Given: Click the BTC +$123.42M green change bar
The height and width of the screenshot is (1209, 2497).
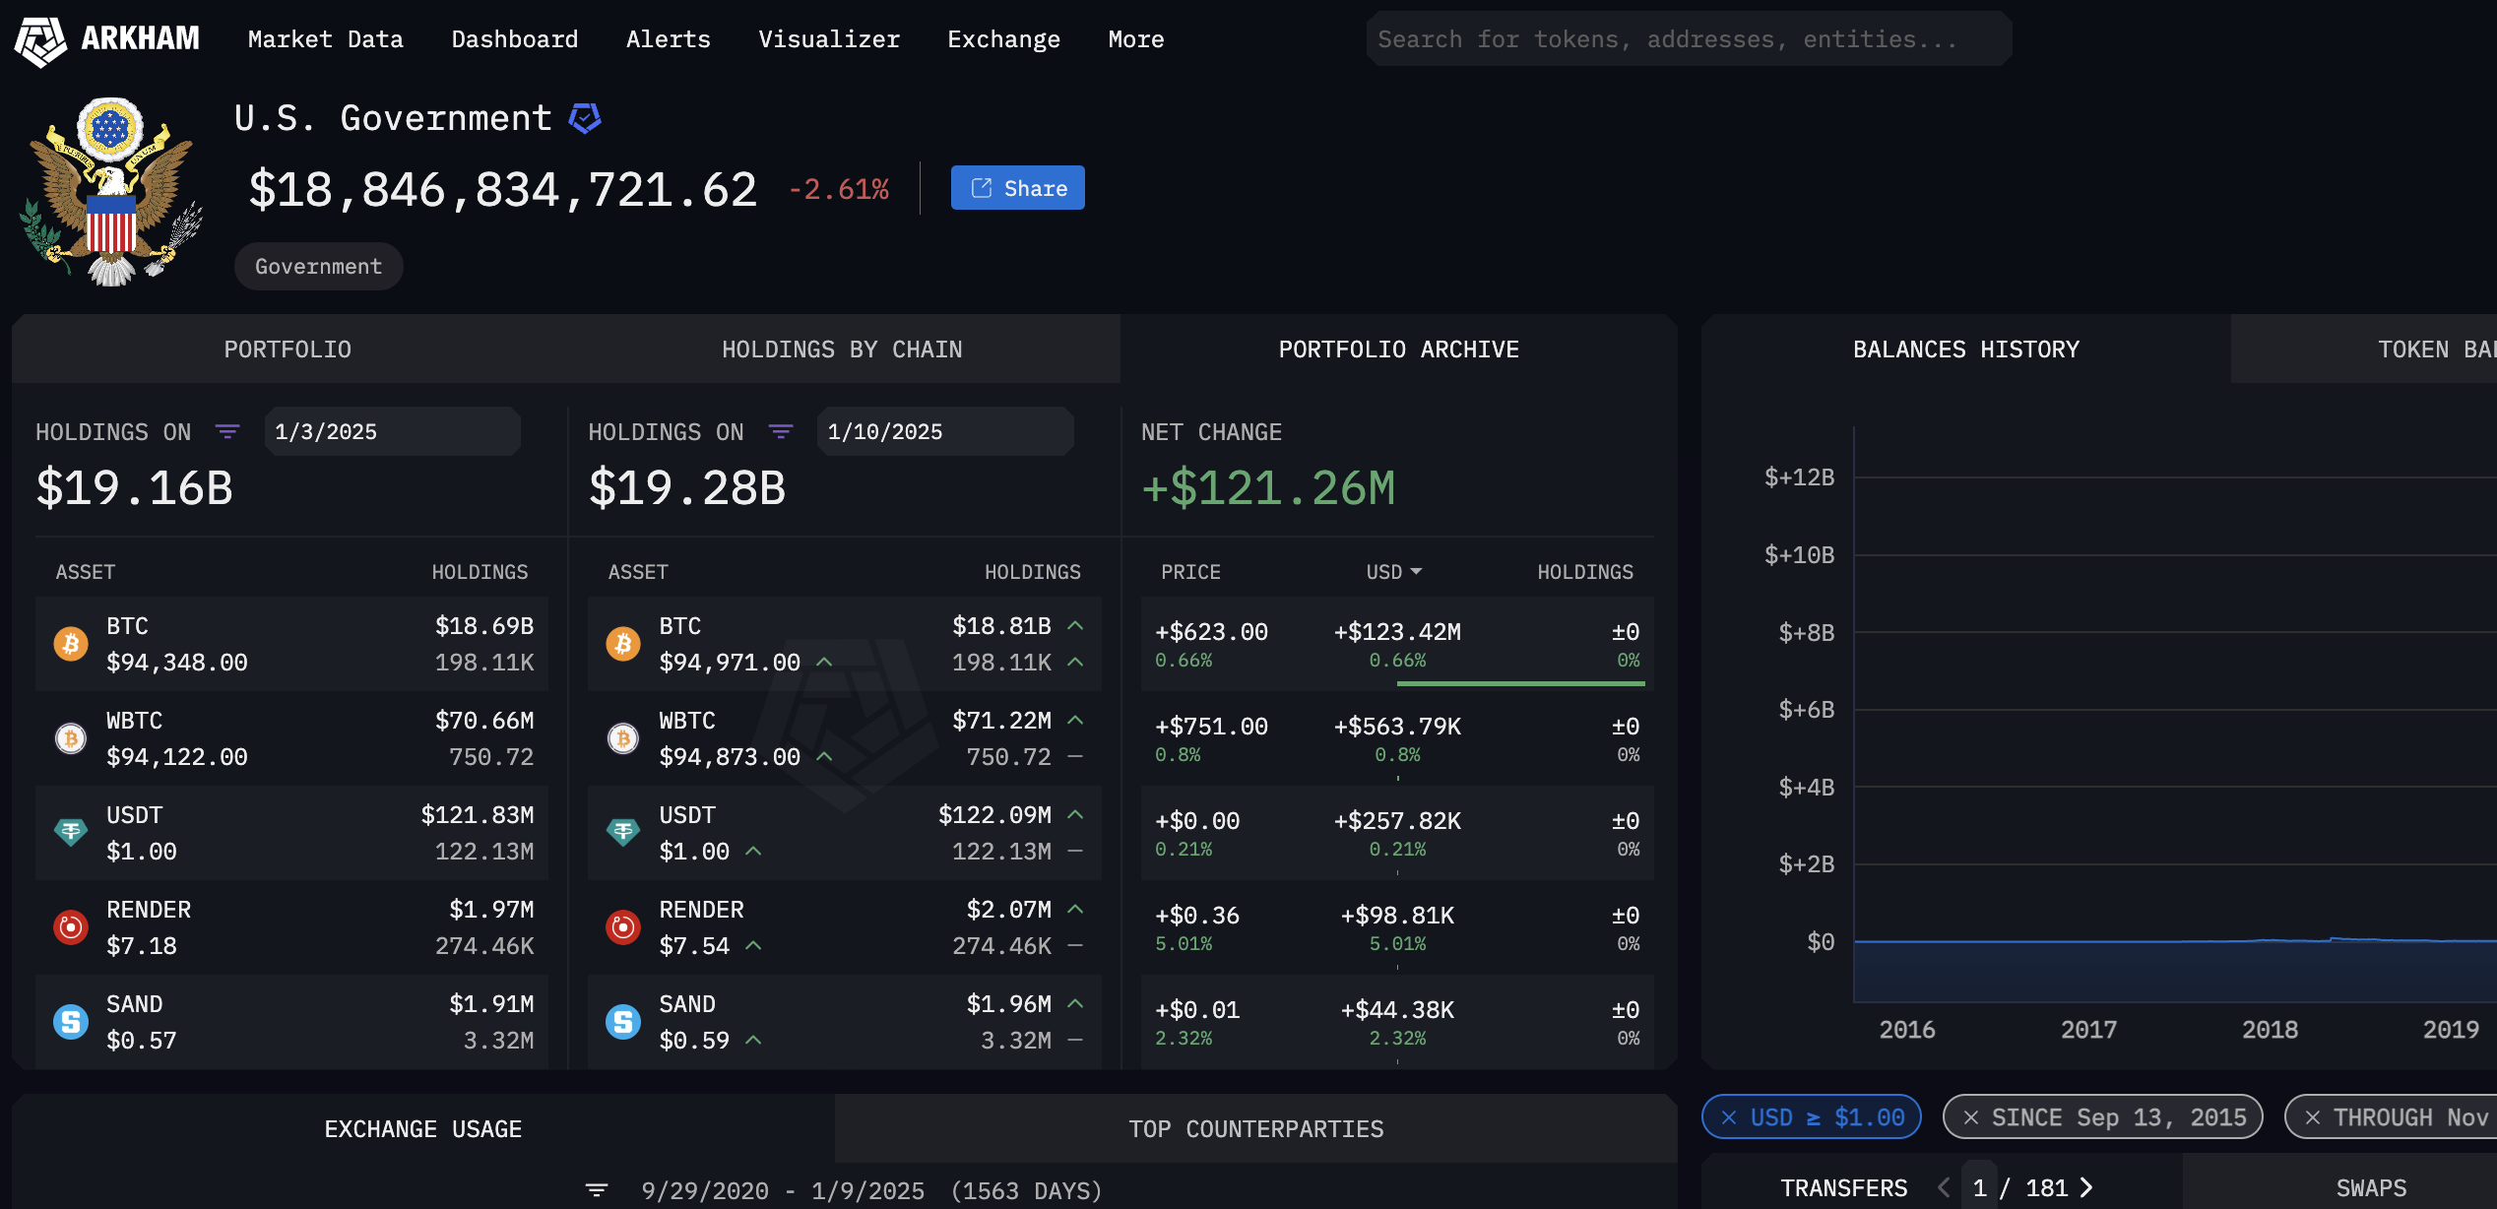Looking at the screenshot, I should click(1521, 682).
